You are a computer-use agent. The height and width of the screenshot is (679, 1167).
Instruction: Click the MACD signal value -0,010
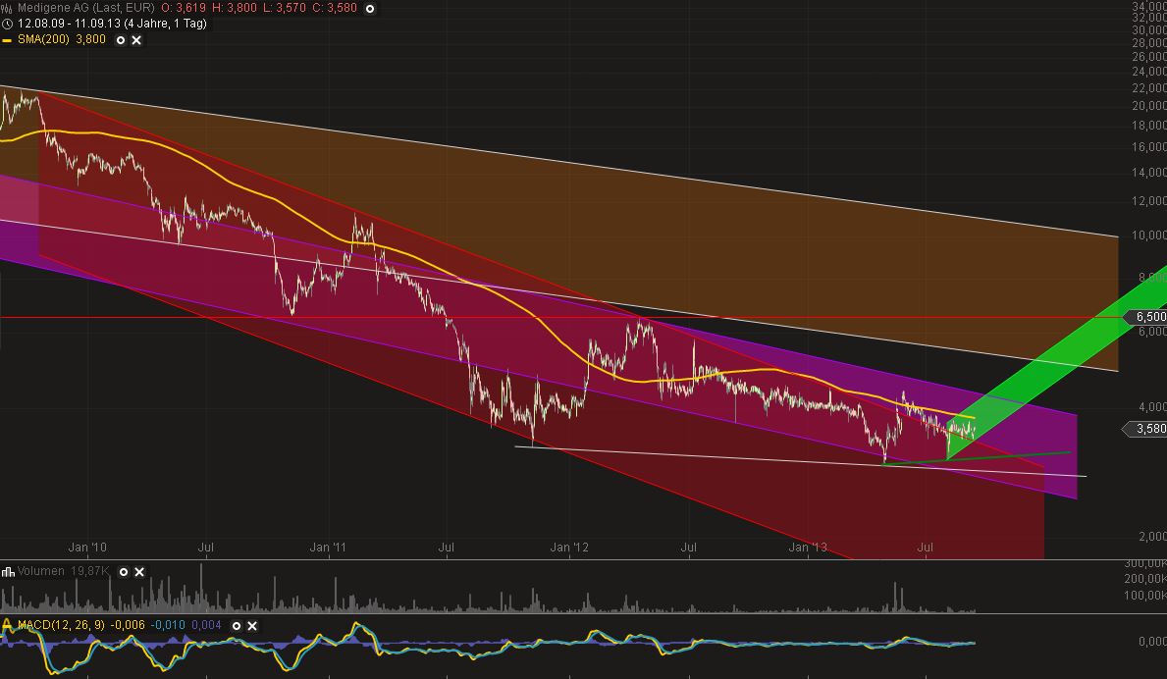(x=168, y=625)
